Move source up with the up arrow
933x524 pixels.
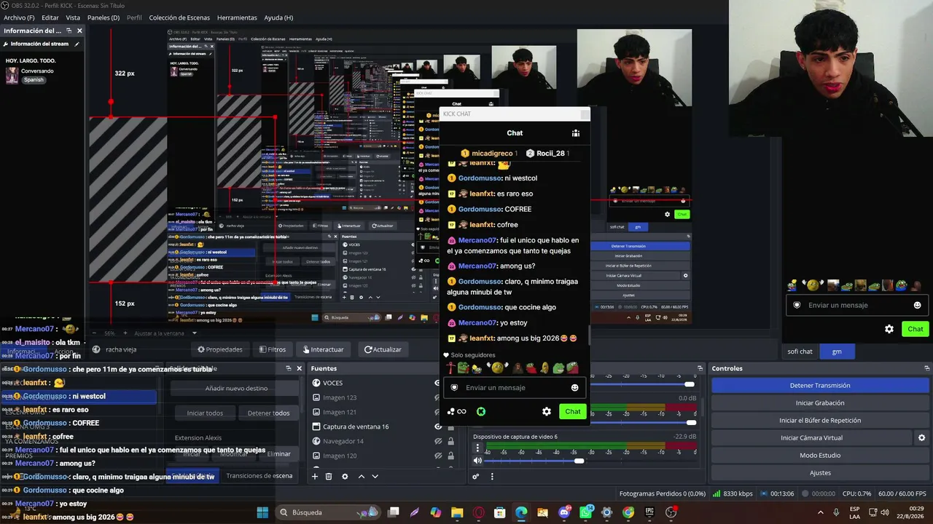[x=361, y=477]
